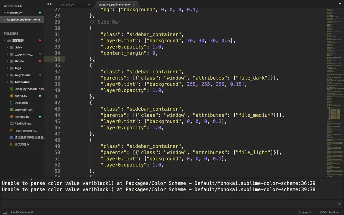Select the Adaptive.sublime-theme tab
This screenshot has width=344, height=215.
[x=114, y=5]
